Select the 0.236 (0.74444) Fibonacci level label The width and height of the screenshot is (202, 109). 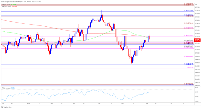click(189, 23)
